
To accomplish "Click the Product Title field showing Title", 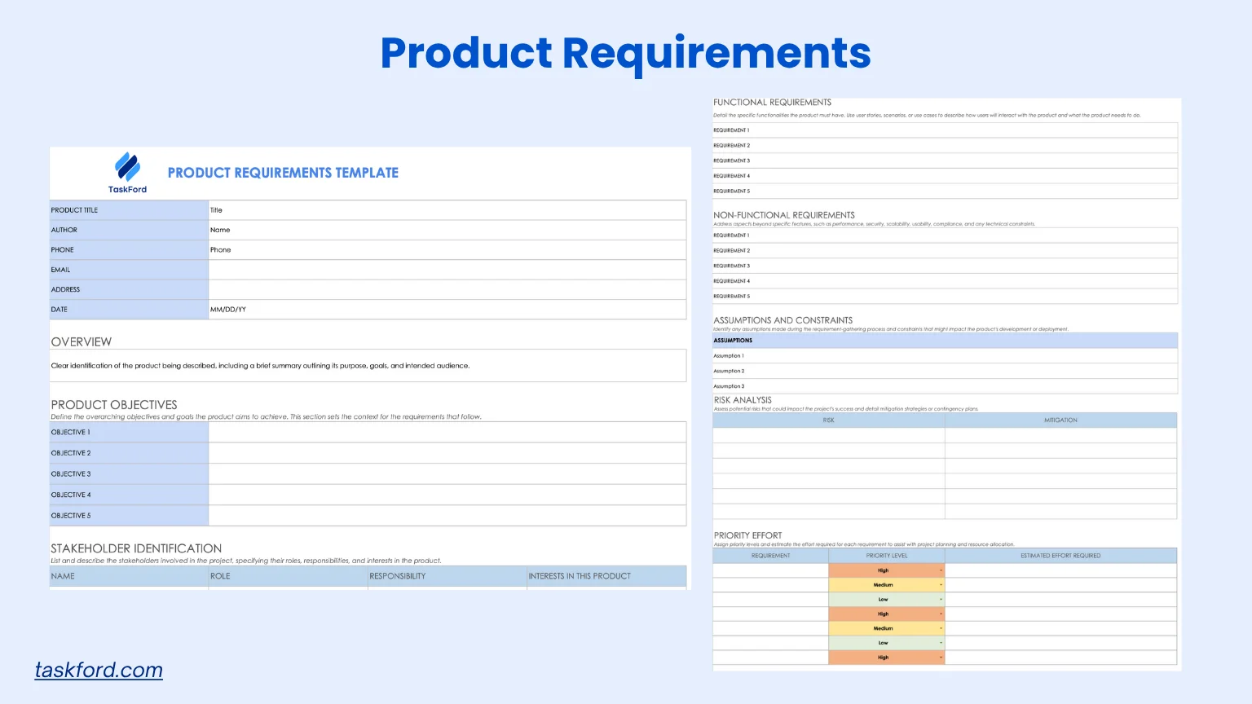I will (x=447, y=210).
